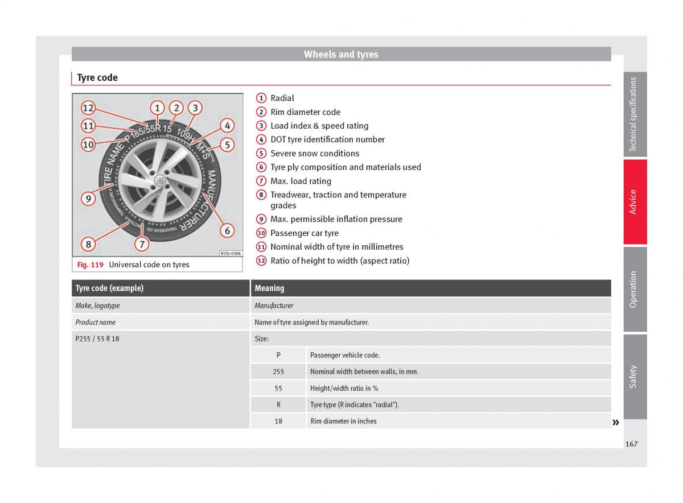Select the 255 value cell
The width and height of the screenshot is (683, 503).
[x=278, y=372]
